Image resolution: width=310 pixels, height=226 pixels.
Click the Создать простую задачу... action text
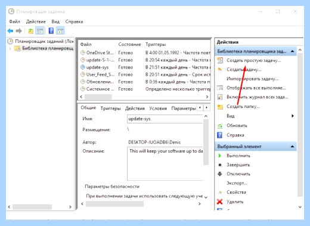click(x=254, y=60)
